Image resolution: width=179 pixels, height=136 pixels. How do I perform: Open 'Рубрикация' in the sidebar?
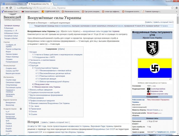(x=9, y=28)
